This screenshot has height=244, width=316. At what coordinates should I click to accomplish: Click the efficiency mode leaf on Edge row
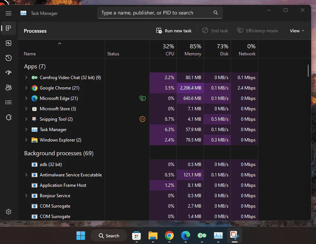click(143, 98)
